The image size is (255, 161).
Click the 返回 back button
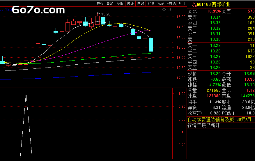click(181, 3)
